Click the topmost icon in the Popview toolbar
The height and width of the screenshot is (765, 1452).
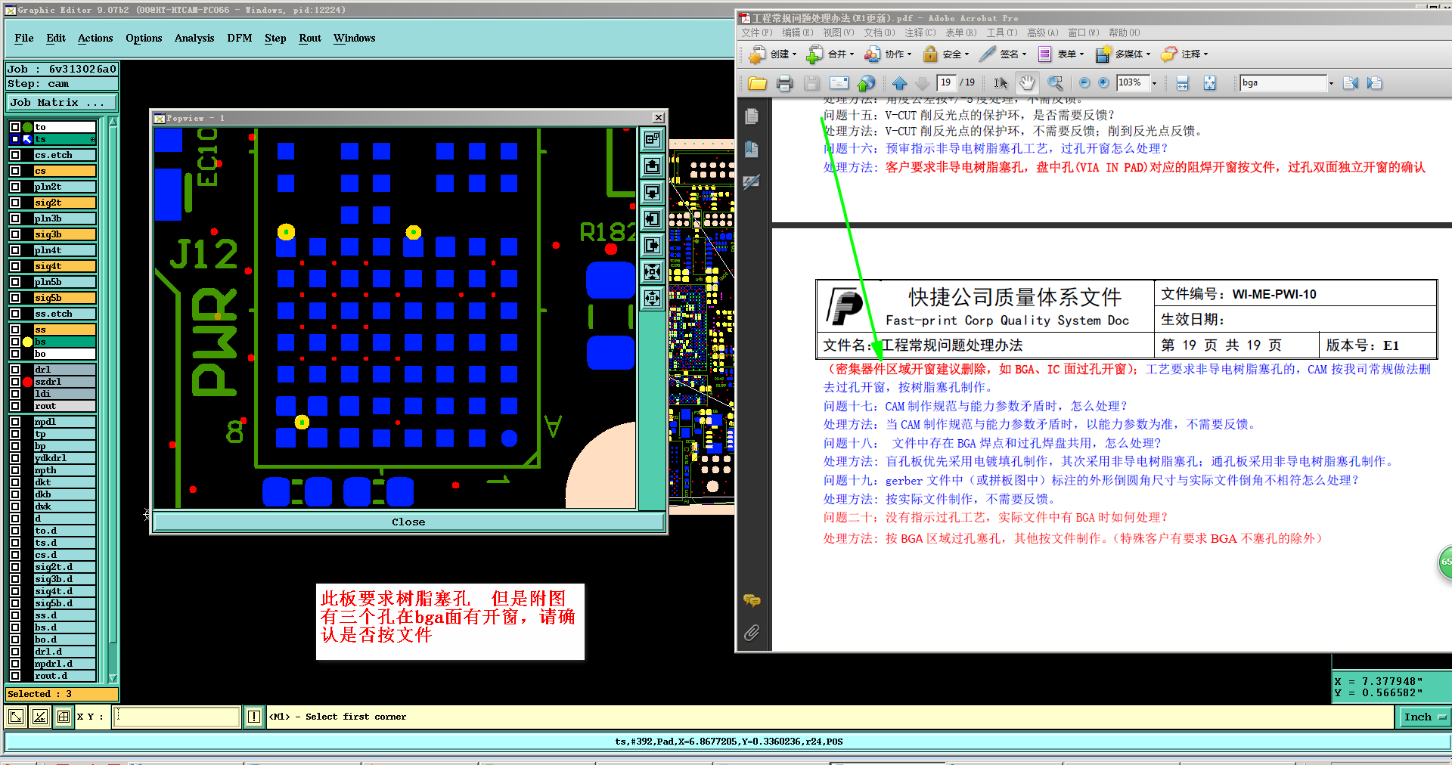coord(652,139)
